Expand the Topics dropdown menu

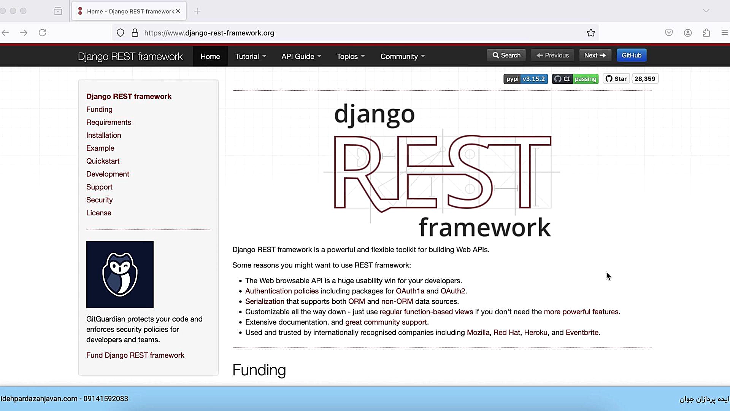351,56
